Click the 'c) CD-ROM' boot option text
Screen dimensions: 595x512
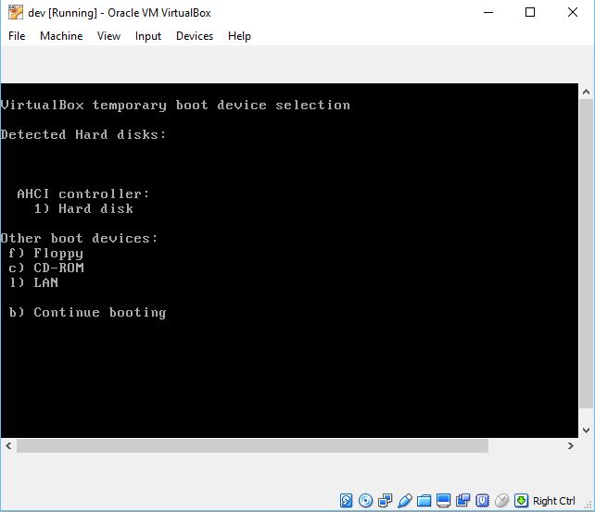tap(46, 268)
